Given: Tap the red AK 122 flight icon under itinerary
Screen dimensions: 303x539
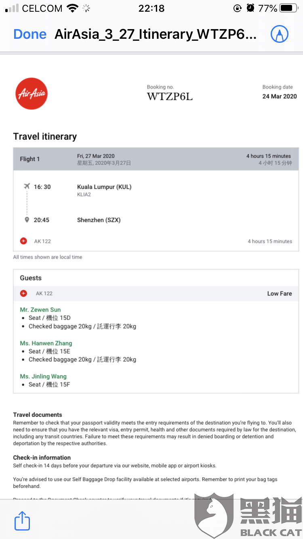Looking at the screenshot, I should point(23,241).
